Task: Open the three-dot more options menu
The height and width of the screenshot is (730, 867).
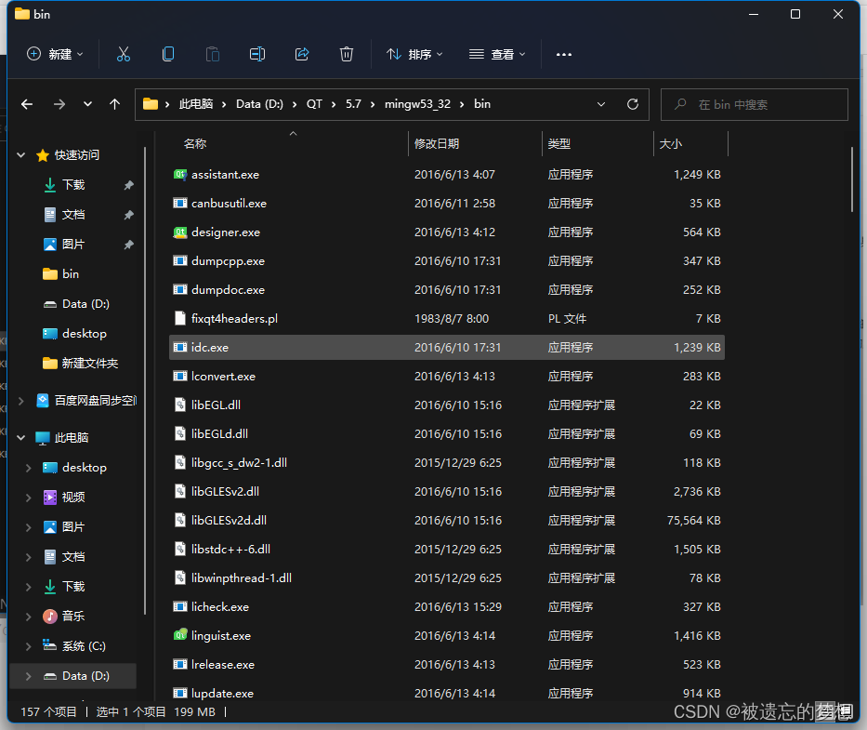Action: coord(564,54)
